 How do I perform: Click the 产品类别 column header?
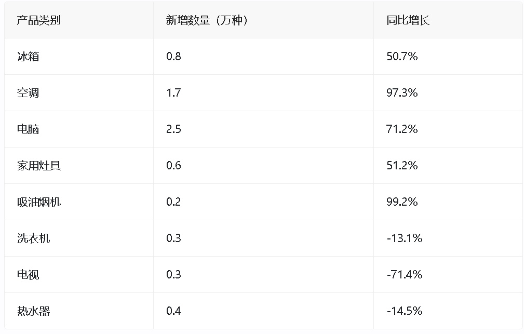coord(39,20)
